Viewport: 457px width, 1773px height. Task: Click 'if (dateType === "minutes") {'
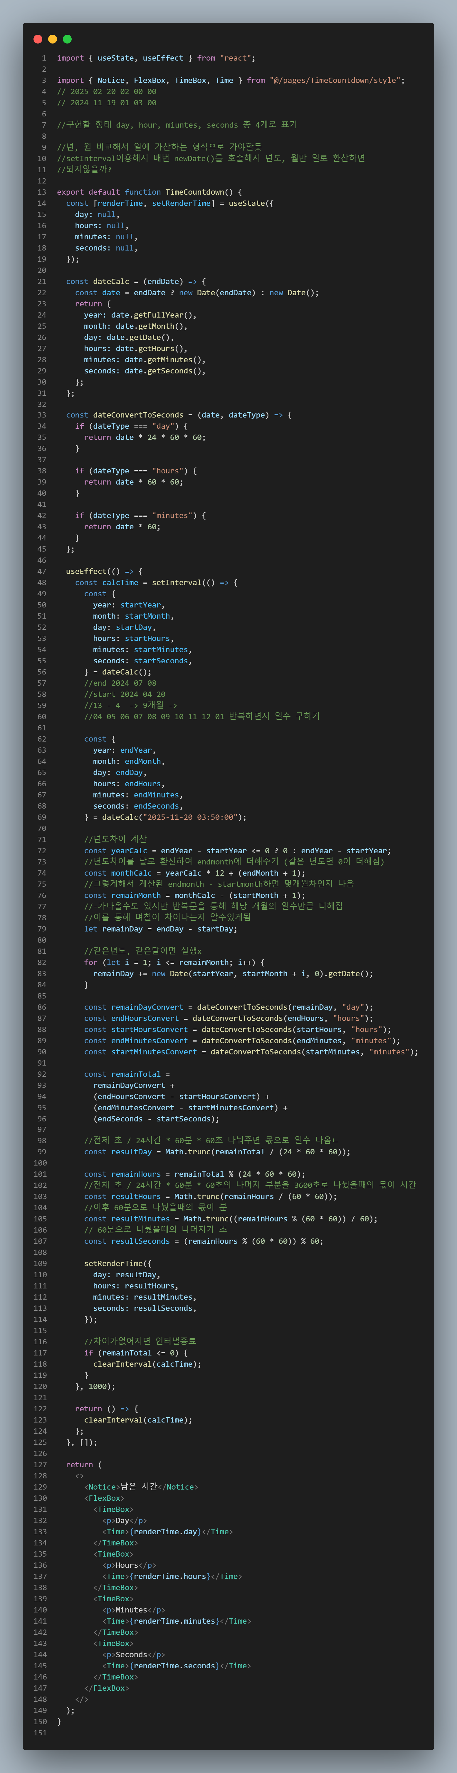click(x=140, y=515)
